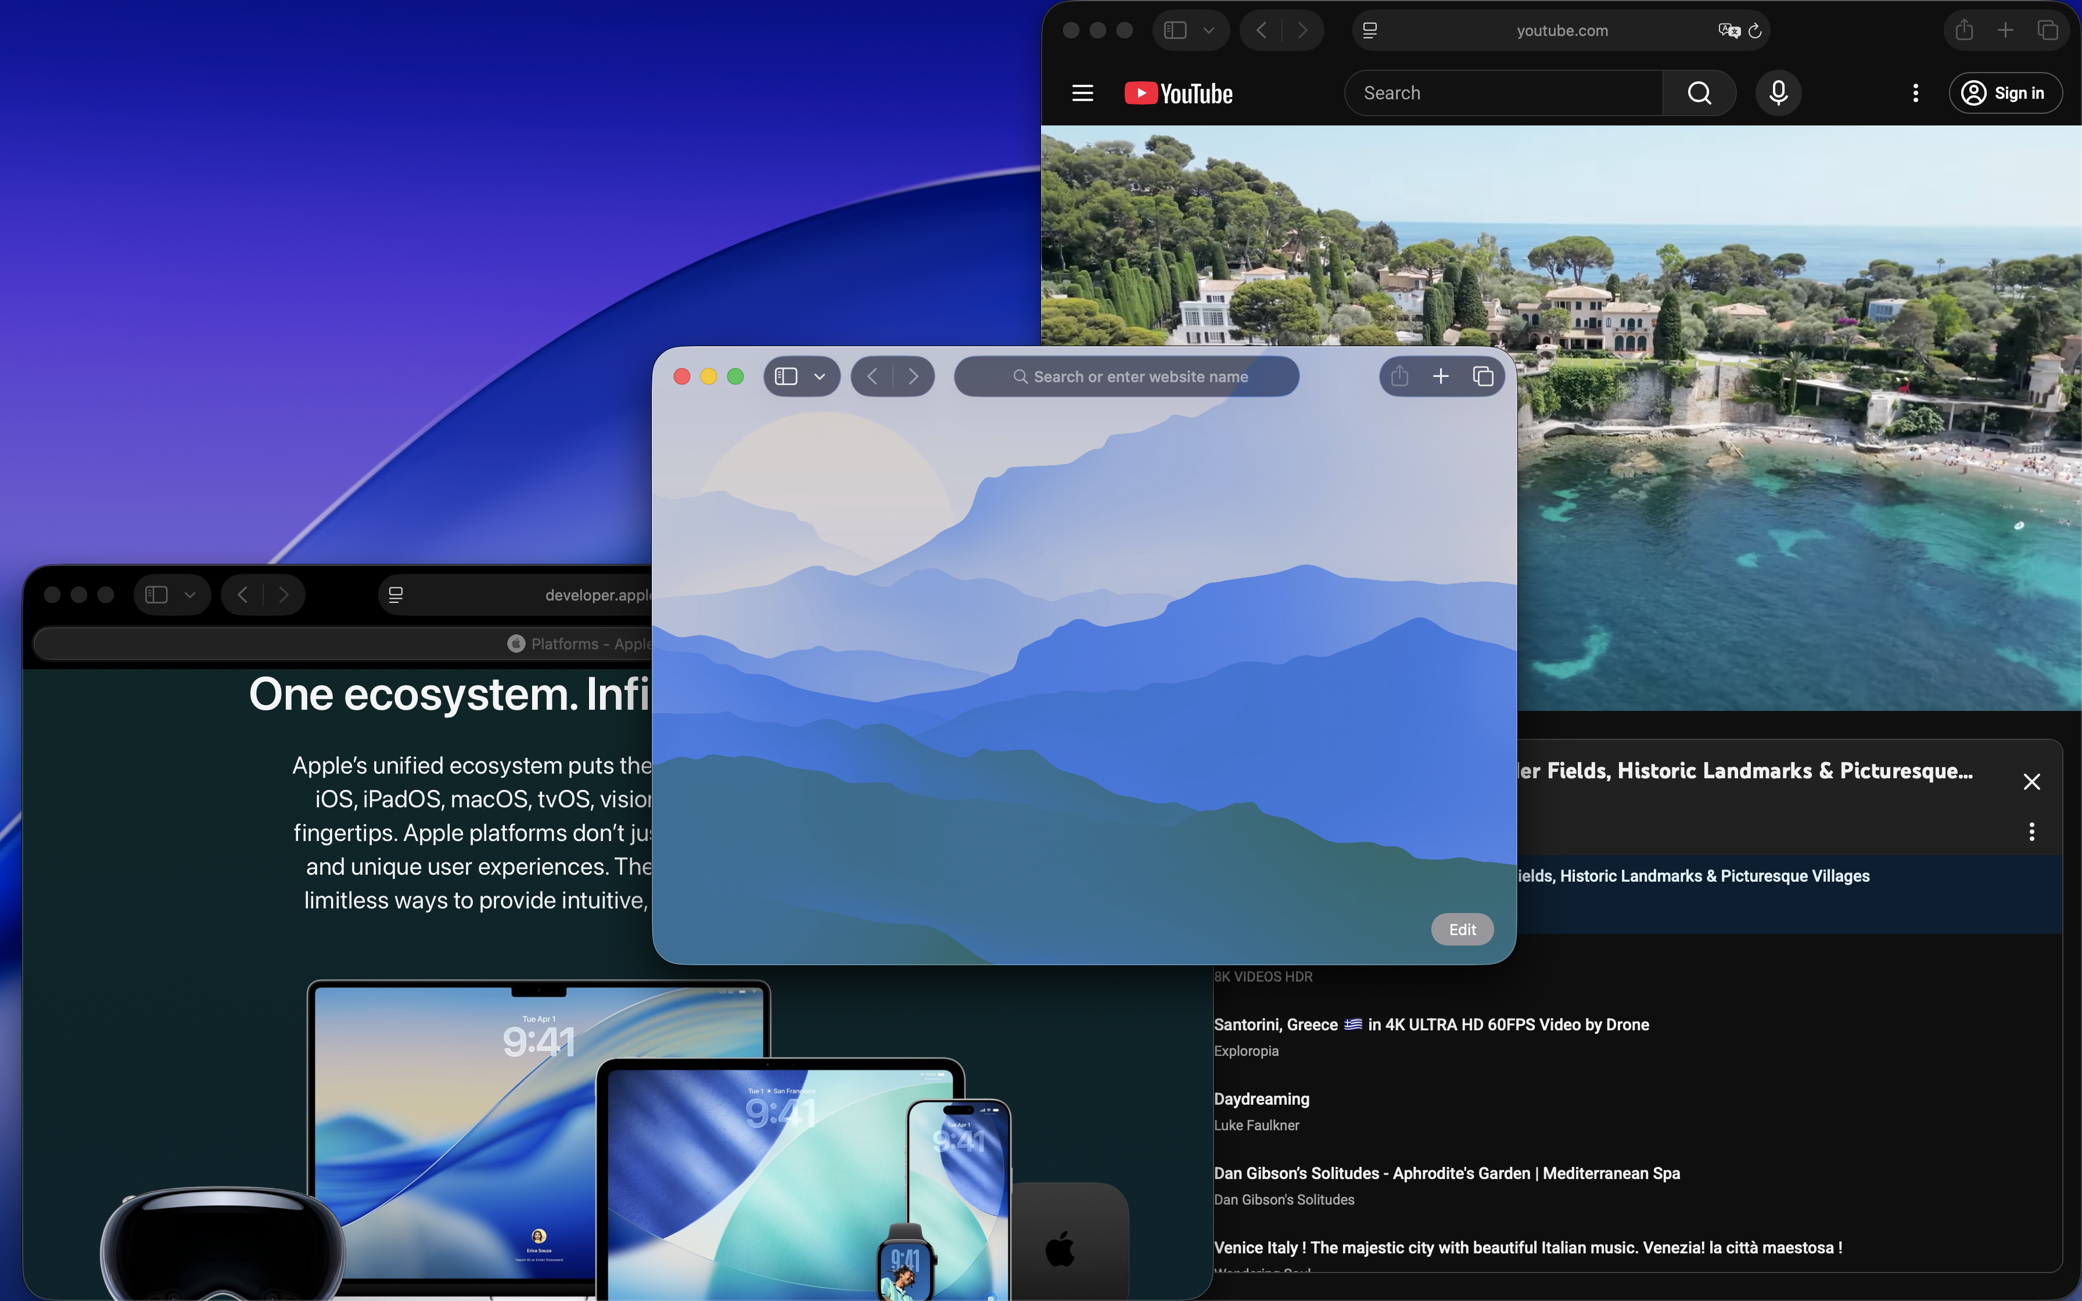Screen dimensions: 2082x1301
Task: Toggle sidebar in the developer.apple Safari window
Action: coord(157,595)
